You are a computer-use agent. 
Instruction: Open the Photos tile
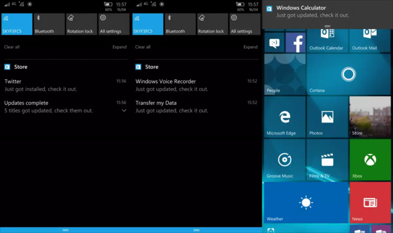pos(327,117)
